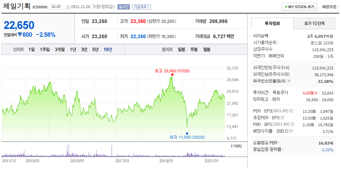This screenshot has width=341, height=170.
Task: Click the 거래량 value 295,995
Action: pyautogui.click(x=218, y=22)
